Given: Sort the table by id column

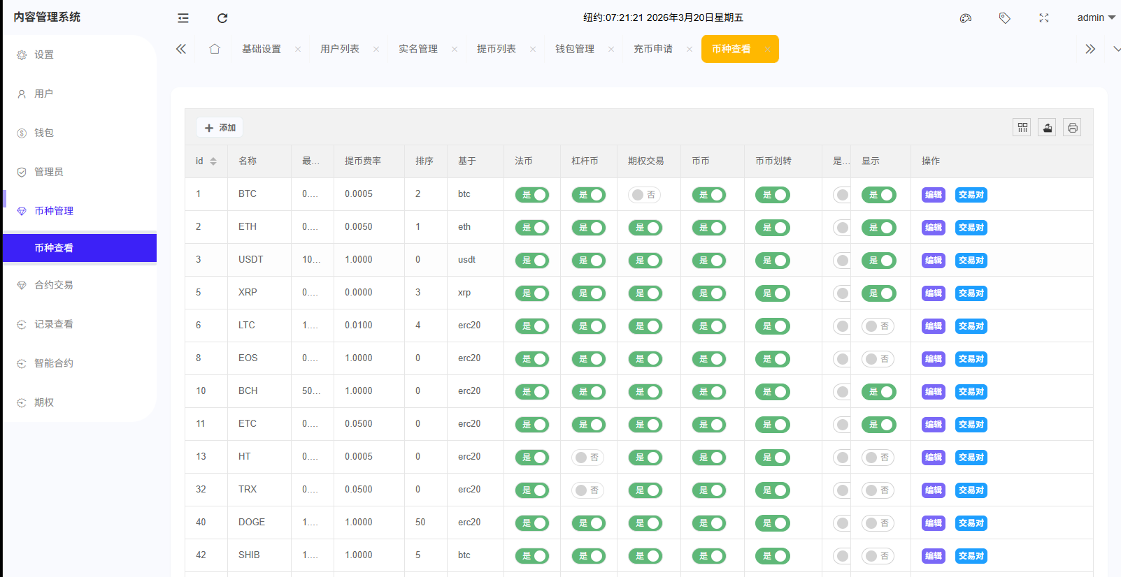Looking at the screenshot, I should 213,161.
